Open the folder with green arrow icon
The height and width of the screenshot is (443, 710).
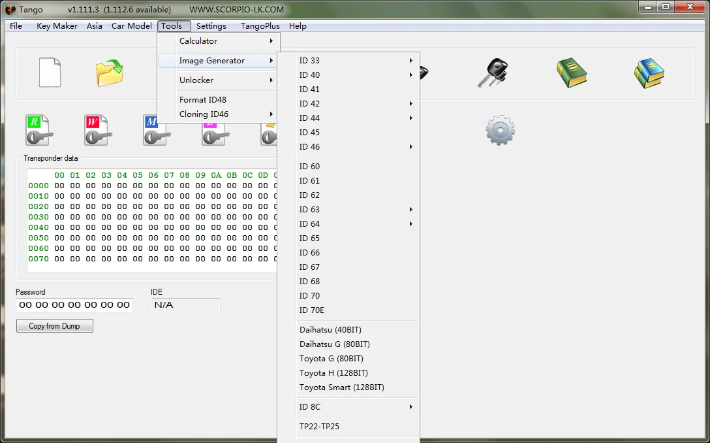110,73
